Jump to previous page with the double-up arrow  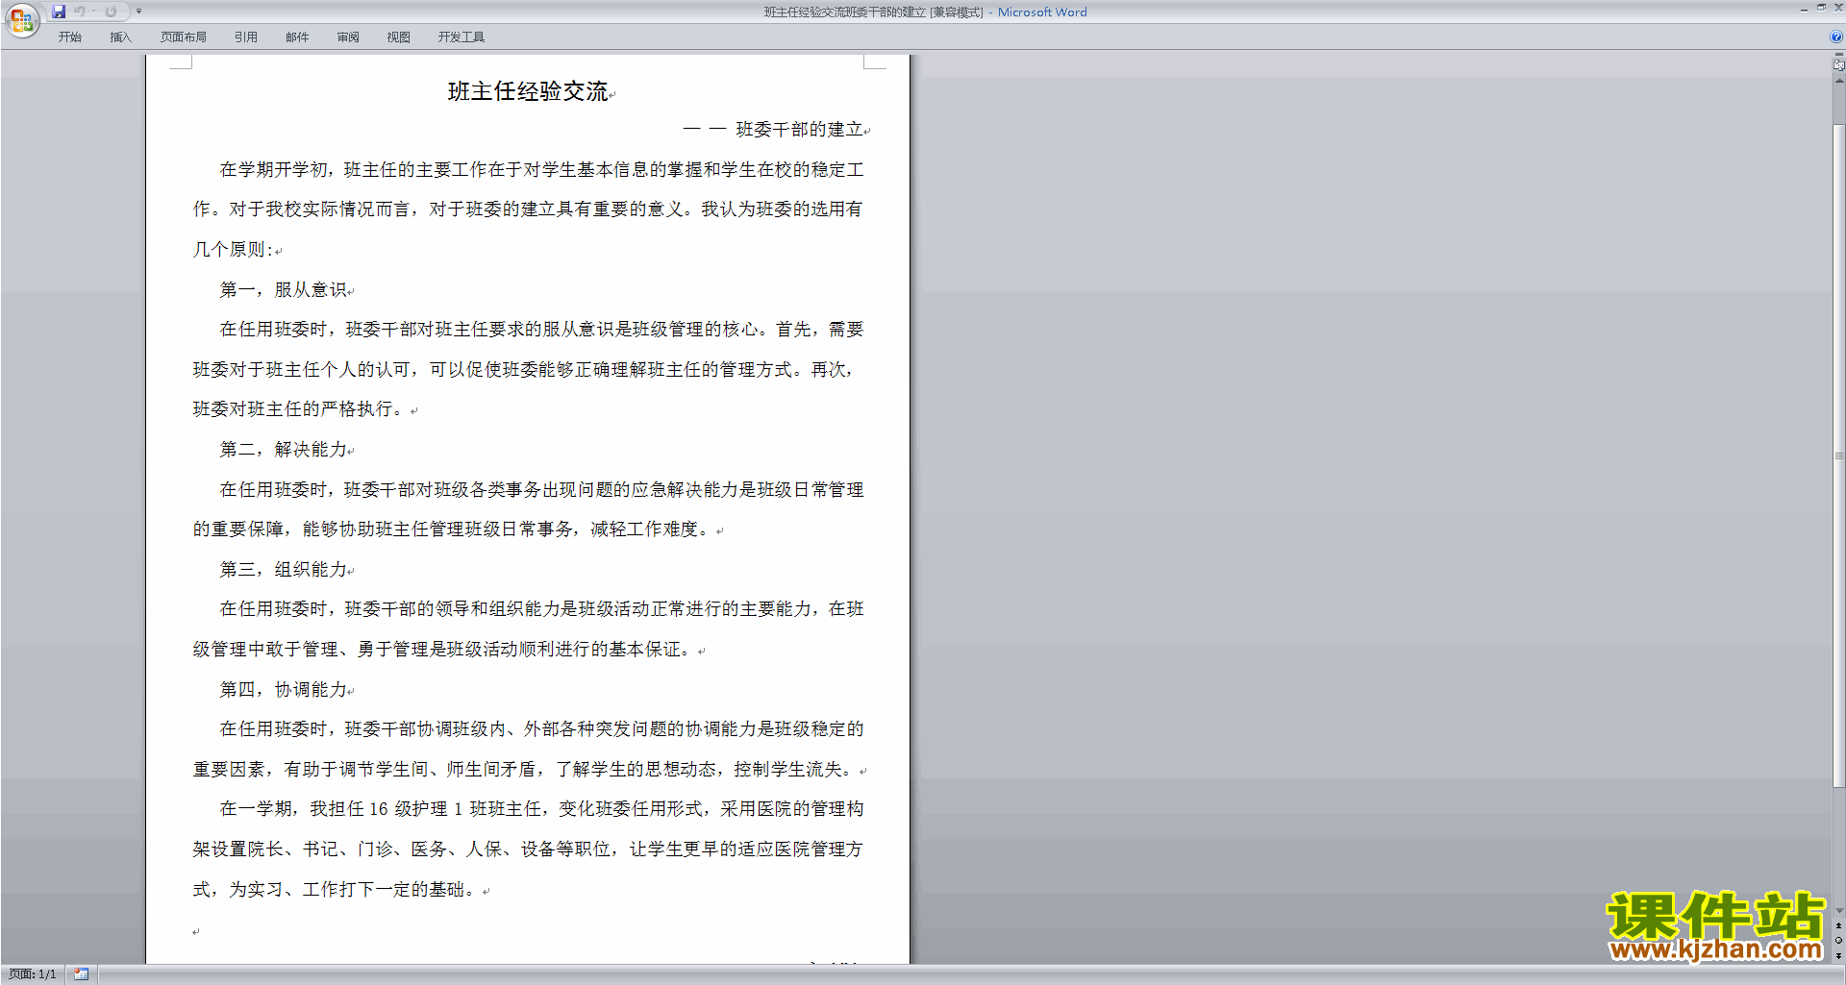[1838, 926]
